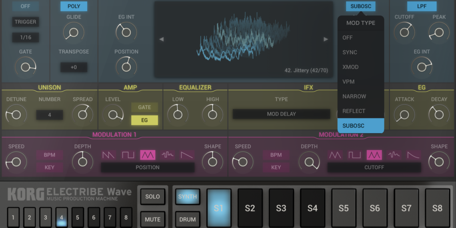Select lit step button 4
The image size is (456, 228).
pyautogui.click(x=61, y=217)
